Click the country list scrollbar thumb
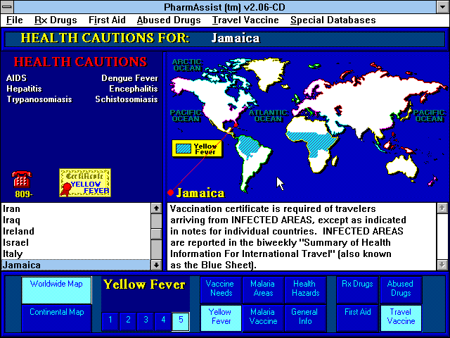This screenshot has height=338, width=450. click(156, 234)
